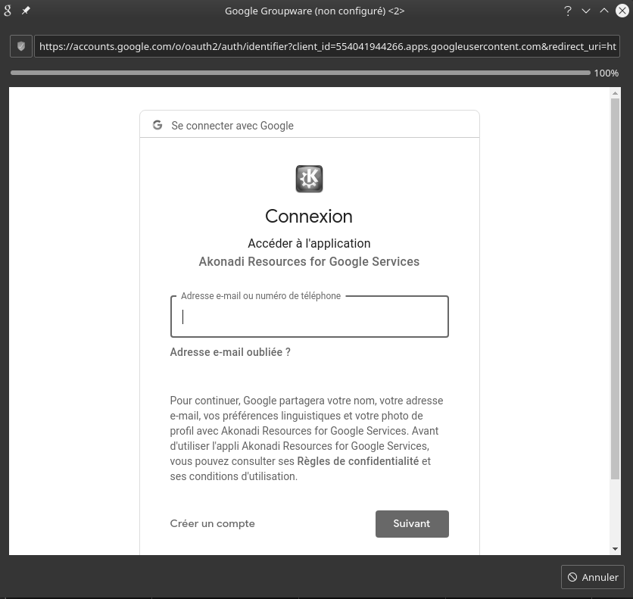This screenshot has width=633, height=599.
Task: Open the 'Règles de confidentialité' link
Action: (x=357, y=461)
